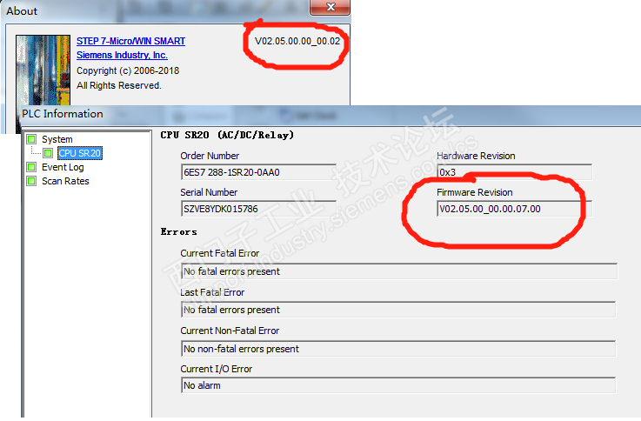Click the Current I/O Error label
The image size is (641, 421).
[217, 369]
